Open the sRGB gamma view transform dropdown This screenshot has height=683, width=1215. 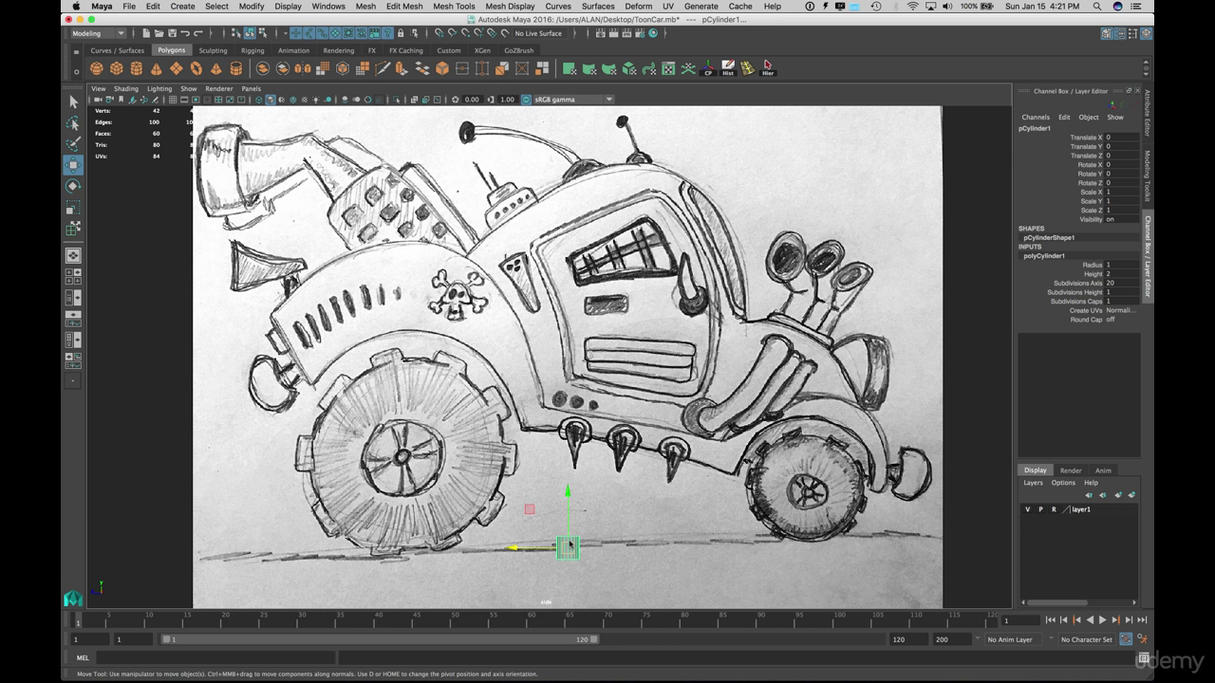click(572, 100)
